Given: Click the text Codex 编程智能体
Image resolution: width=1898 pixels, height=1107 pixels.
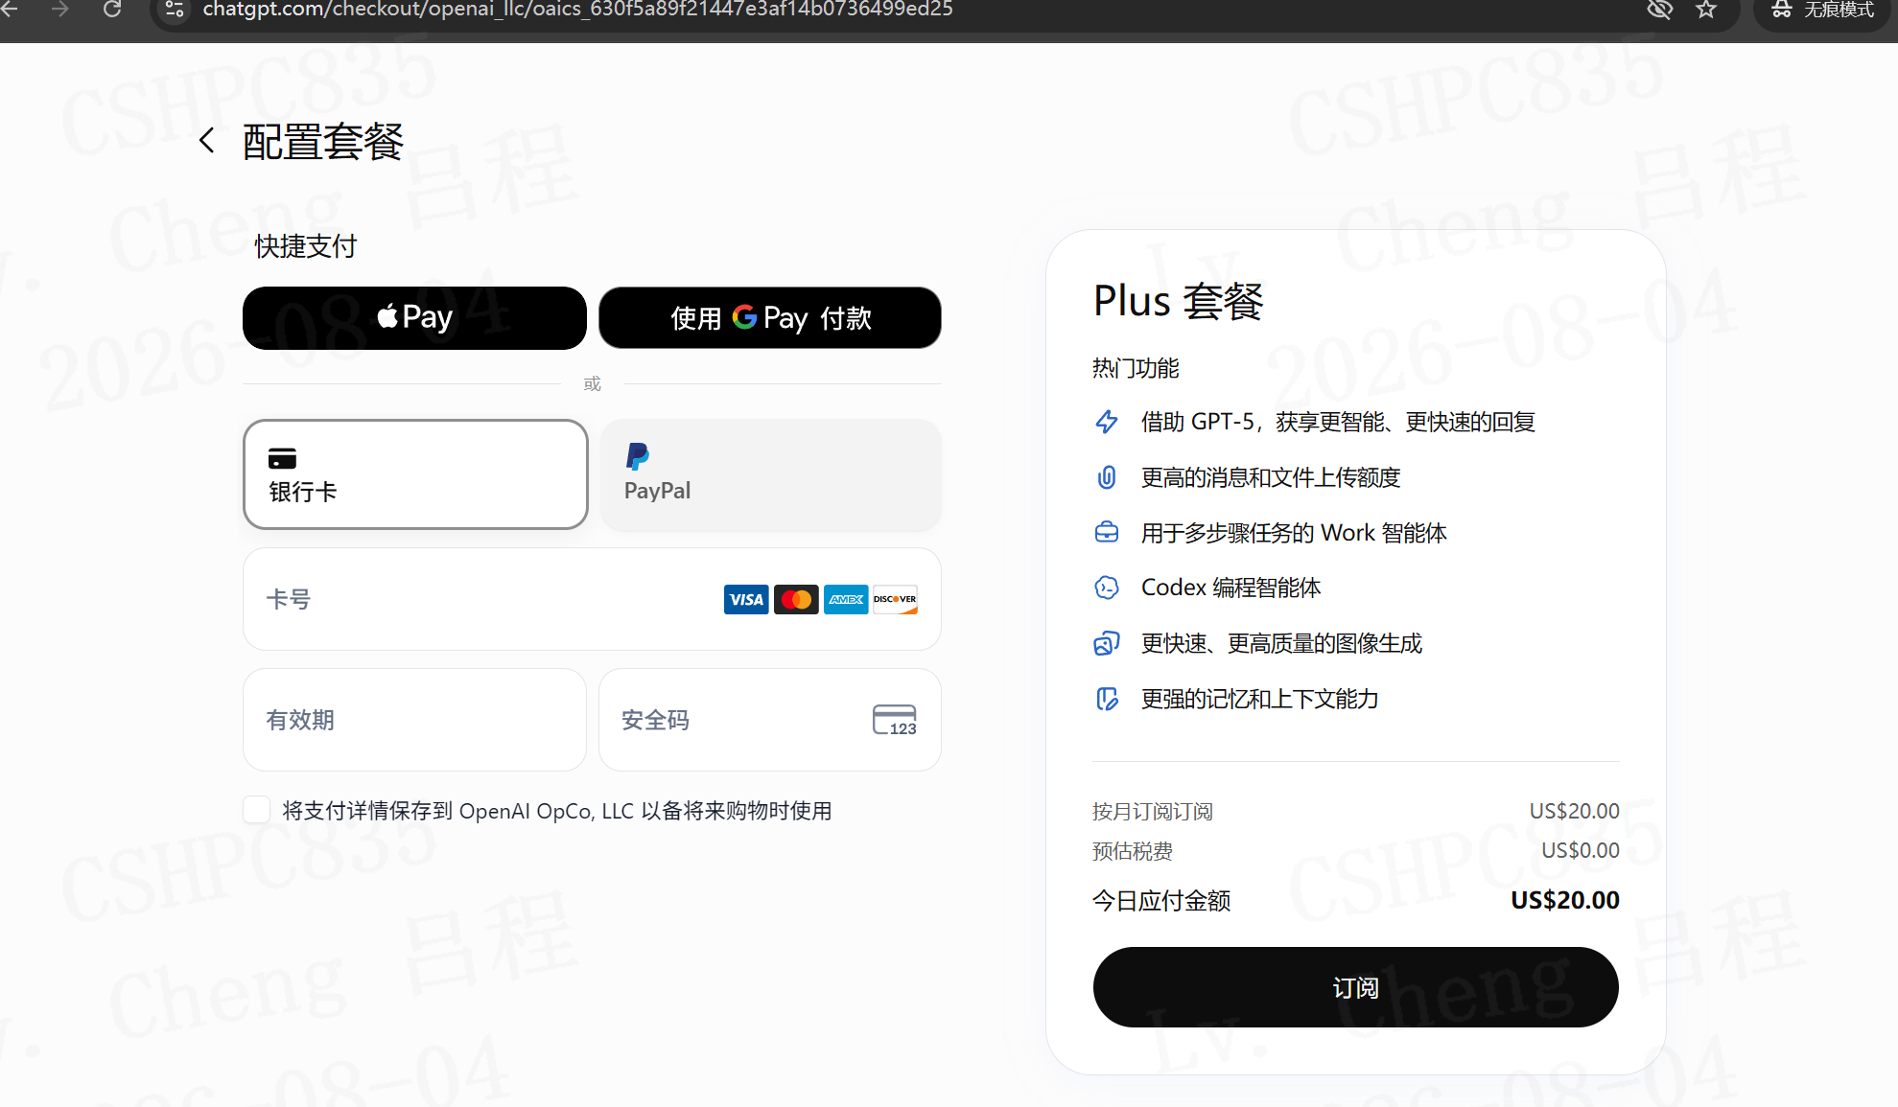Looking at the screenshot, I should (x=1231, y=588).
